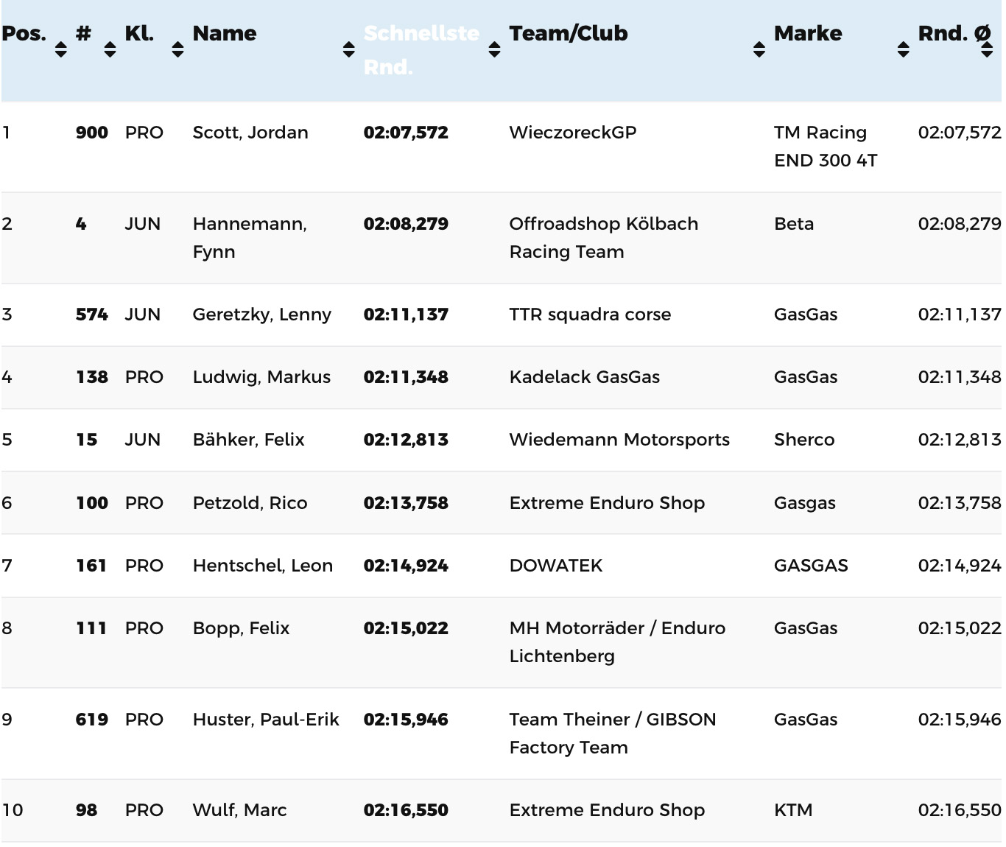Click fastest lap 02:11,137 in bold

406,314
